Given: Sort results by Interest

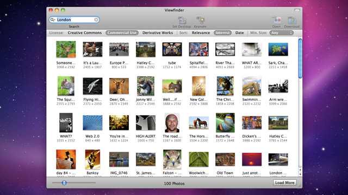Looking at the screenshot, I should pyautogui.click(x=222, y=32).
